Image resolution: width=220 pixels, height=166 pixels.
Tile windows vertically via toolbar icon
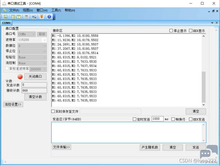click(x=19, y=17)
